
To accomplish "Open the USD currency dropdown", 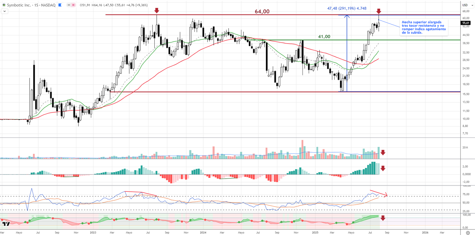I will click(x=468, y=5).
